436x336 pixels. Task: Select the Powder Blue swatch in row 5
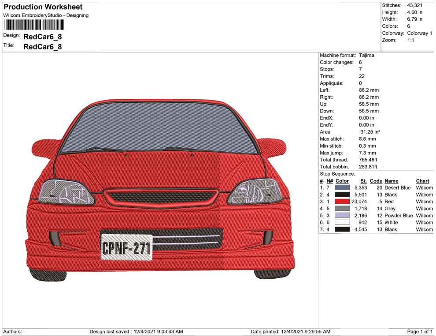[343, 216]
